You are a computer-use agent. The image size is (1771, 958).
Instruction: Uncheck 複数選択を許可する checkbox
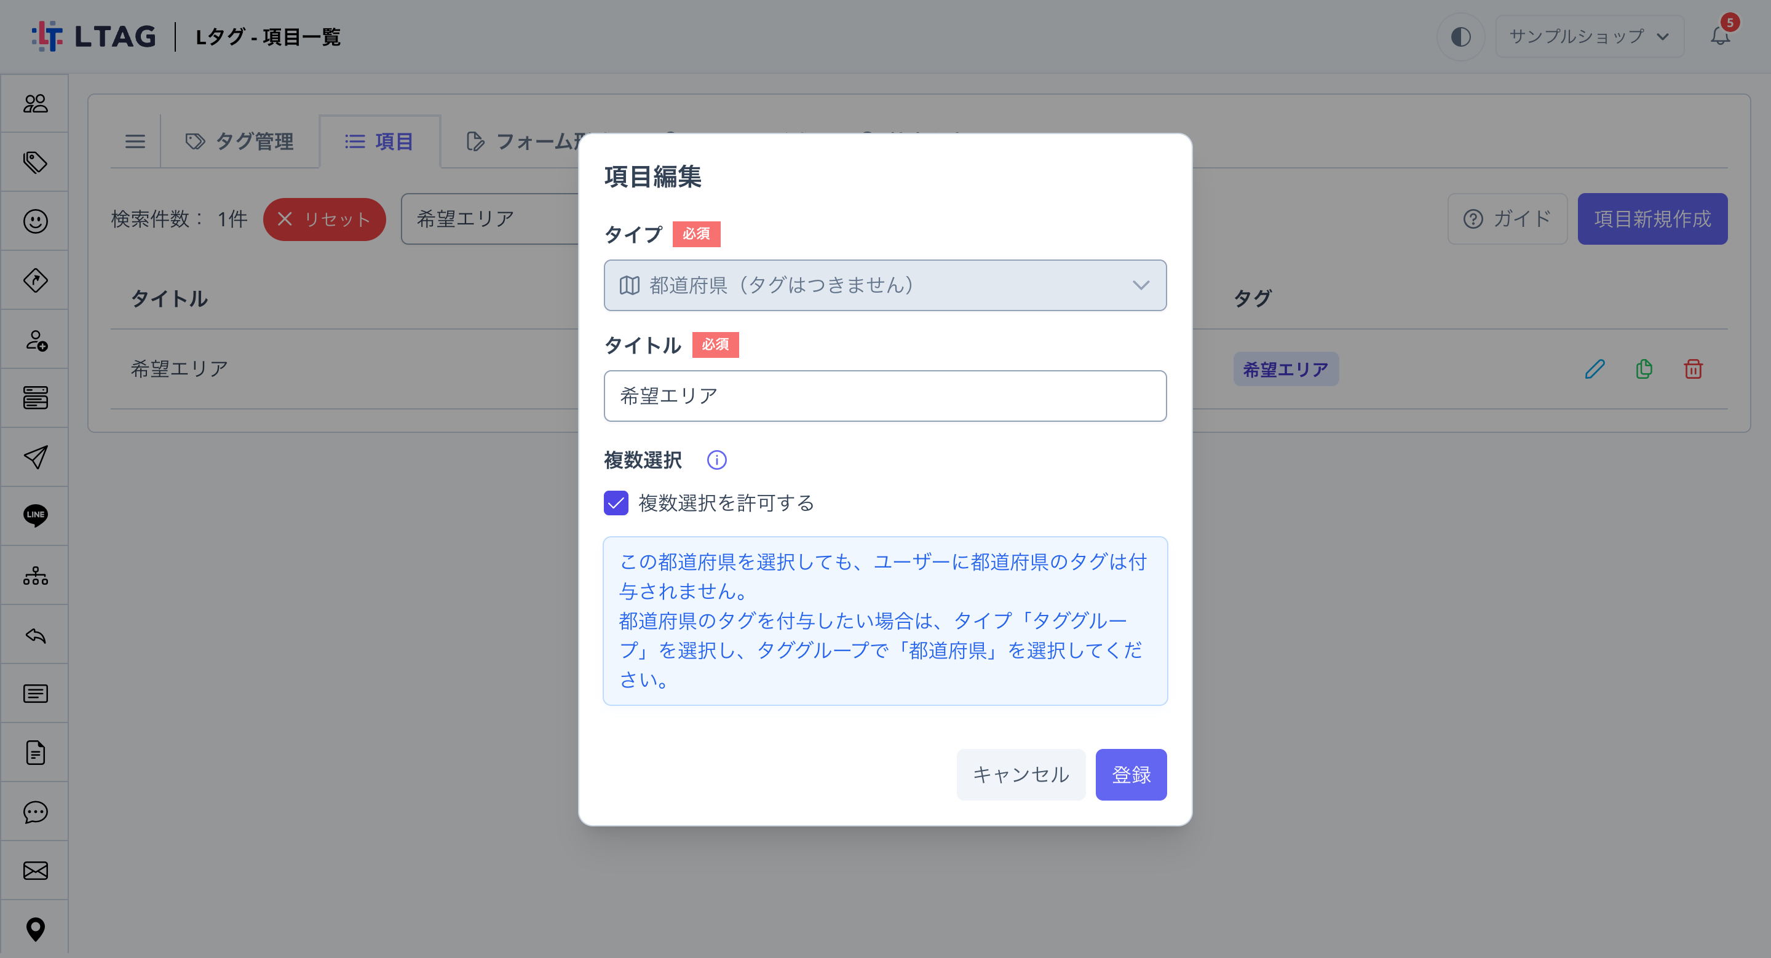click(x=616, y=503)
